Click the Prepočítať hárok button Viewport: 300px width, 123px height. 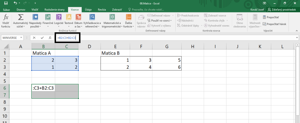point(274,24)
